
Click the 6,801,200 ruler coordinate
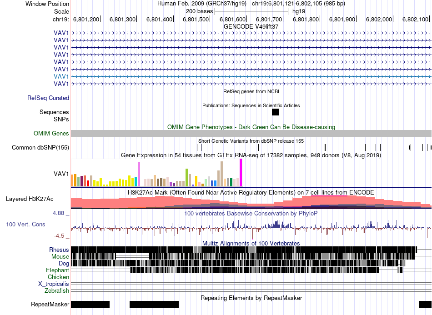(86, 19)
